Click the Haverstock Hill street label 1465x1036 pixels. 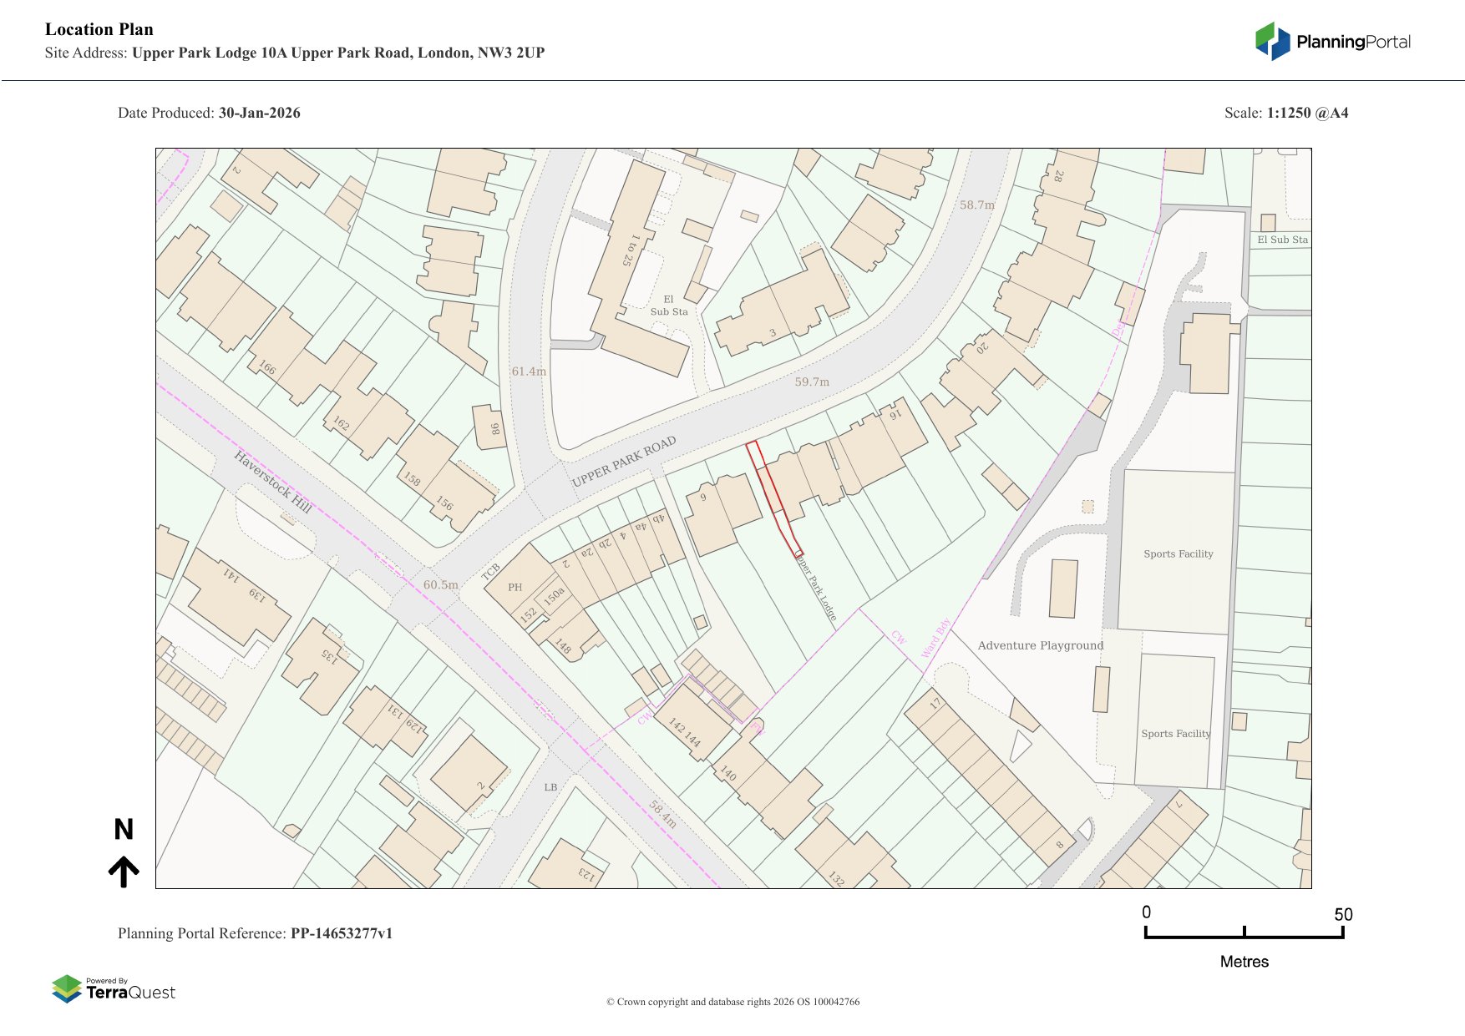coord(272,483)
